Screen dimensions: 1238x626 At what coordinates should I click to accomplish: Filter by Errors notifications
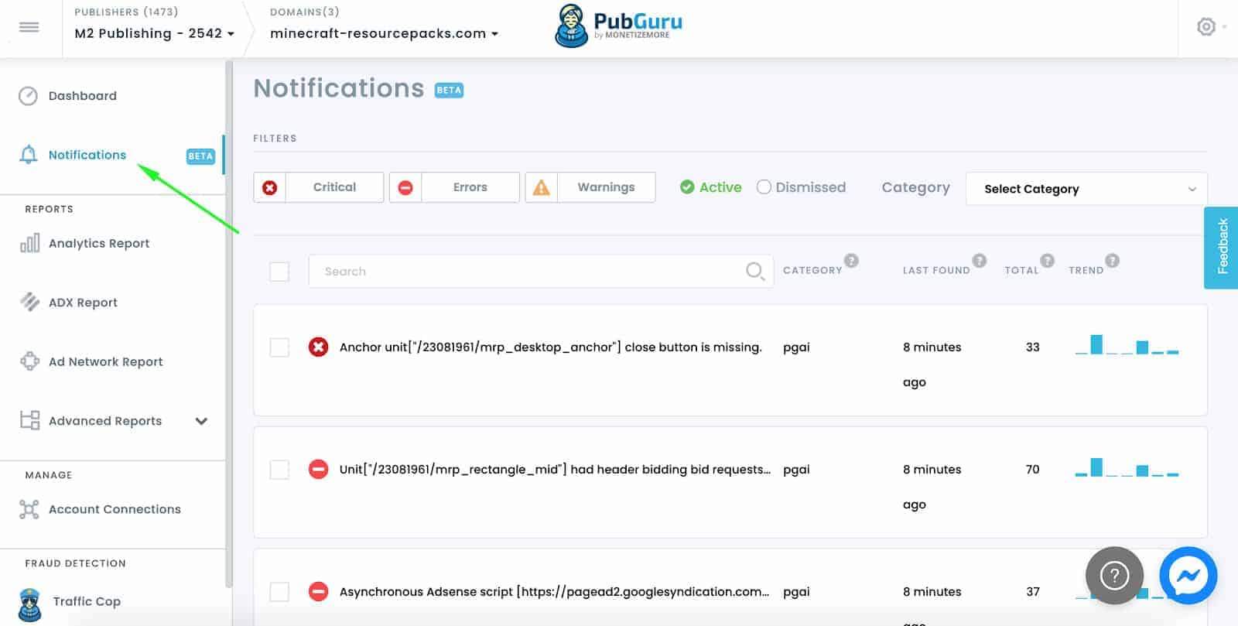click(454, 187)
